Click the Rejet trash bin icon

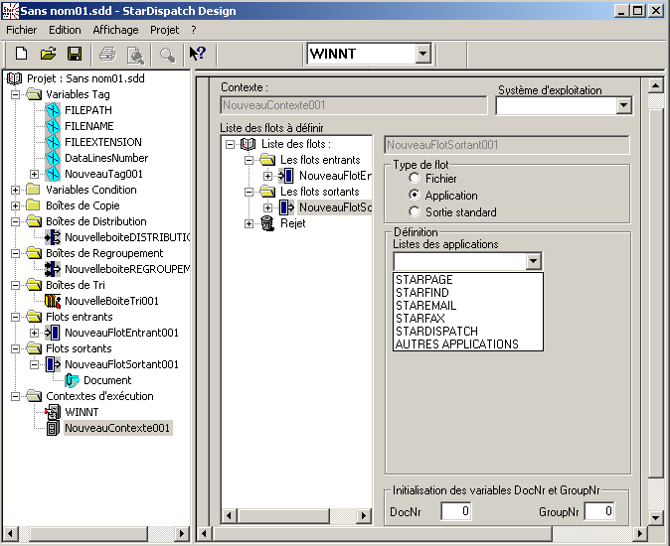(x=267, y=224)
